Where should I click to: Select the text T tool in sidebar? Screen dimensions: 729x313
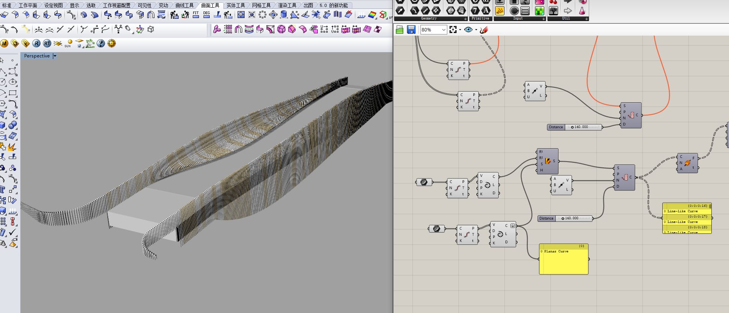pos(2,189)
